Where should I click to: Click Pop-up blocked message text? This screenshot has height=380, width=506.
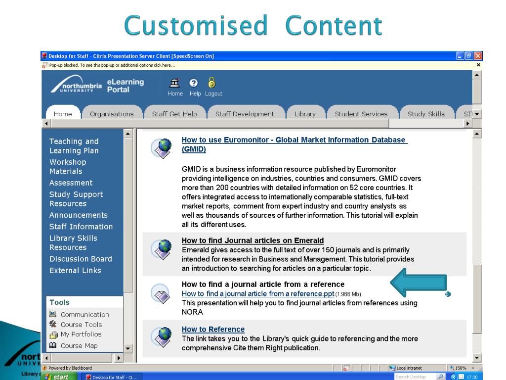point(112,65)
